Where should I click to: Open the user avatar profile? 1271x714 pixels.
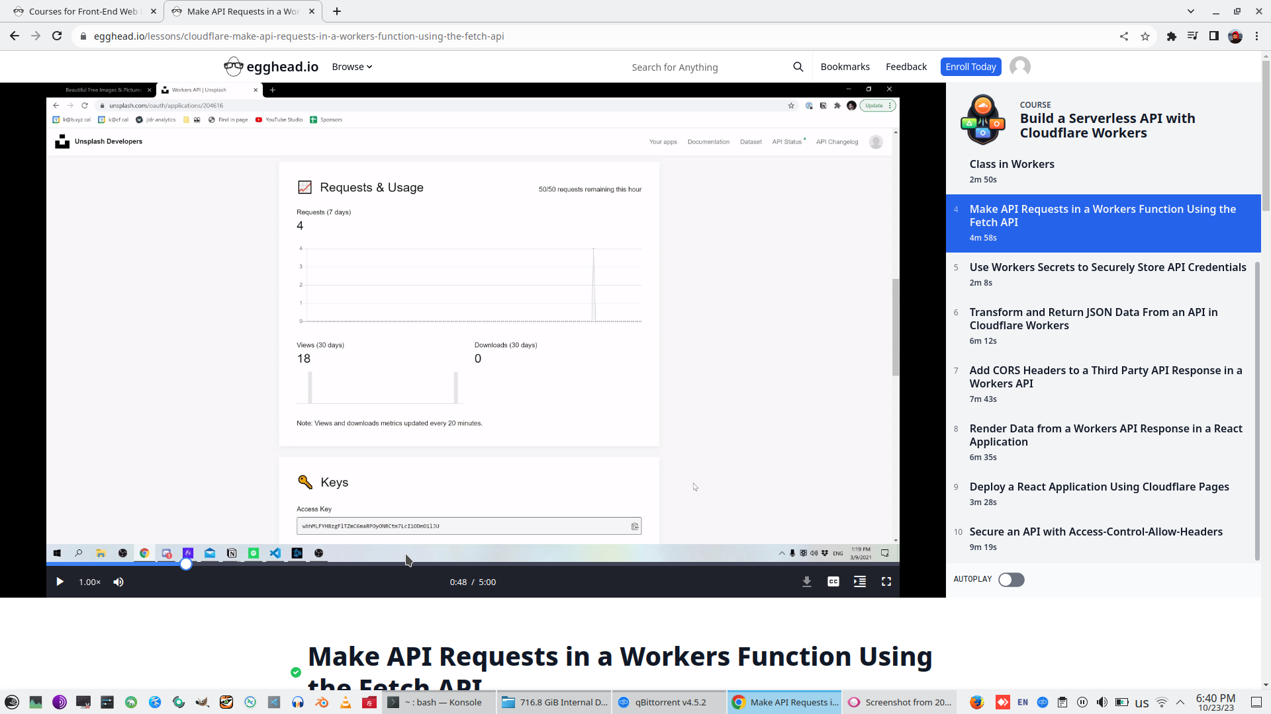coord(1019,67)
